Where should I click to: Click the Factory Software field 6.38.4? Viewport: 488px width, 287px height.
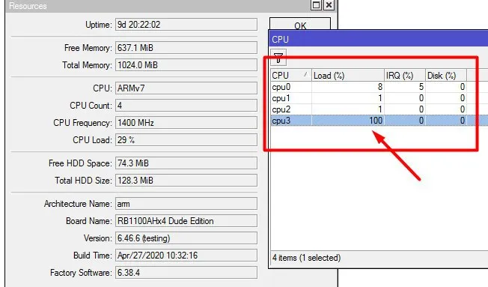186,272
